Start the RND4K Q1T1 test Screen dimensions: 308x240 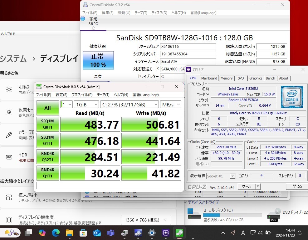(47, 173)
